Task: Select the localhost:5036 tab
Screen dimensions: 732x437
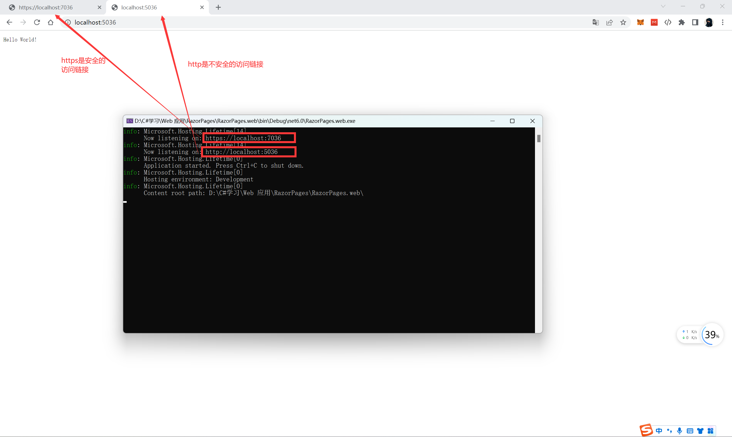Action: point(139,7)
